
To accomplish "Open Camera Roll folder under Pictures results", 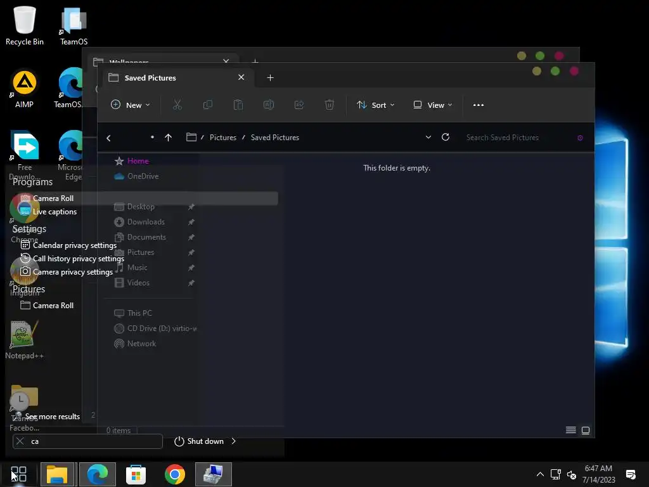I will [x=47, y=305].
